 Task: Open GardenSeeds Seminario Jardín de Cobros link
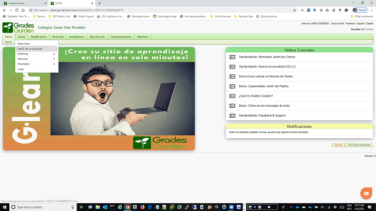[267, 57]
